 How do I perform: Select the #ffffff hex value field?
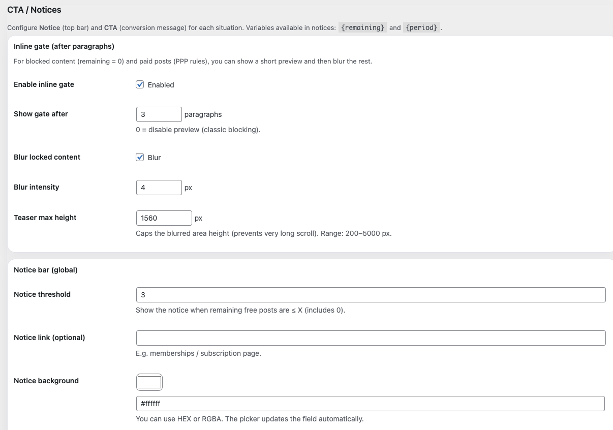click(x=370, y=403)
